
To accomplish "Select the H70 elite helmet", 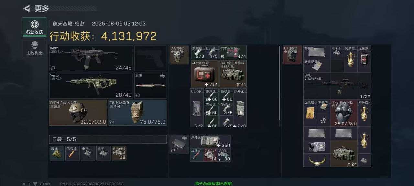I will 344,113.
